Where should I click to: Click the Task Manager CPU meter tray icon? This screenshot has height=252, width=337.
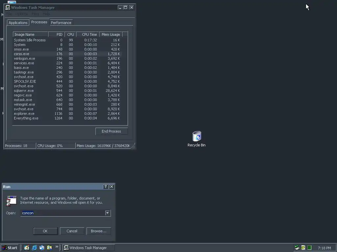pos(309,248)
